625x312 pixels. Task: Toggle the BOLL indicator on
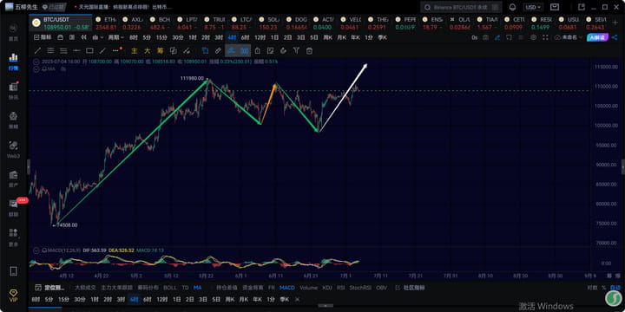(x=170, y=288)
